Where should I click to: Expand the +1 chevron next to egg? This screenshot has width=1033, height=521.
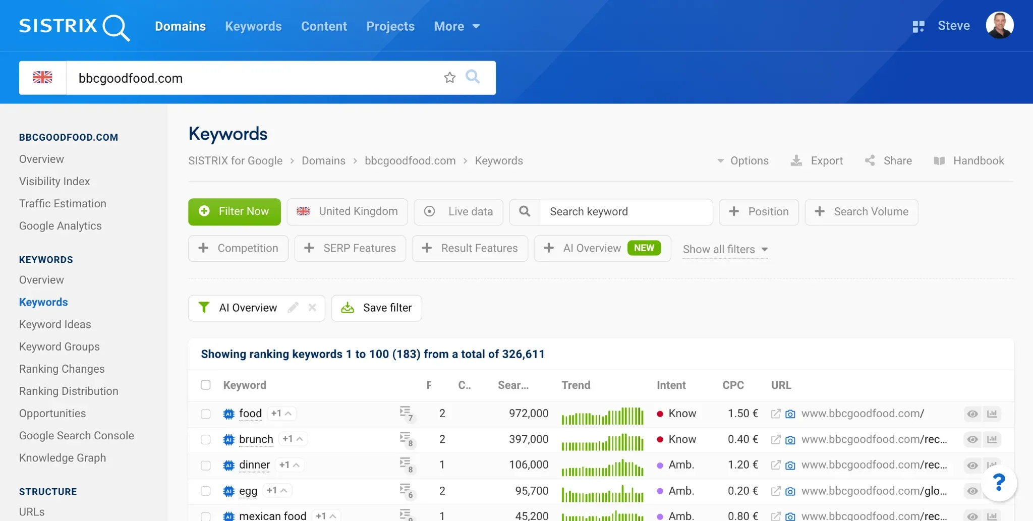[x=277, y=491]
